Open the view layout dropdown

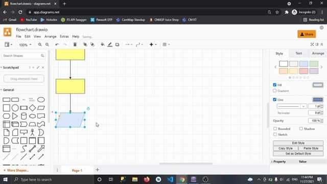coord(8,44)
